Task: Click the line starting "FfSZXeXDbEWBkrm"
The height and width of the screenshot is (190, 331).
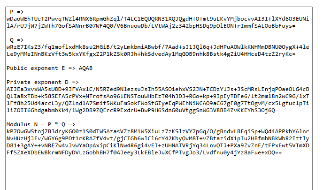Action: click(x=144, y=152)
